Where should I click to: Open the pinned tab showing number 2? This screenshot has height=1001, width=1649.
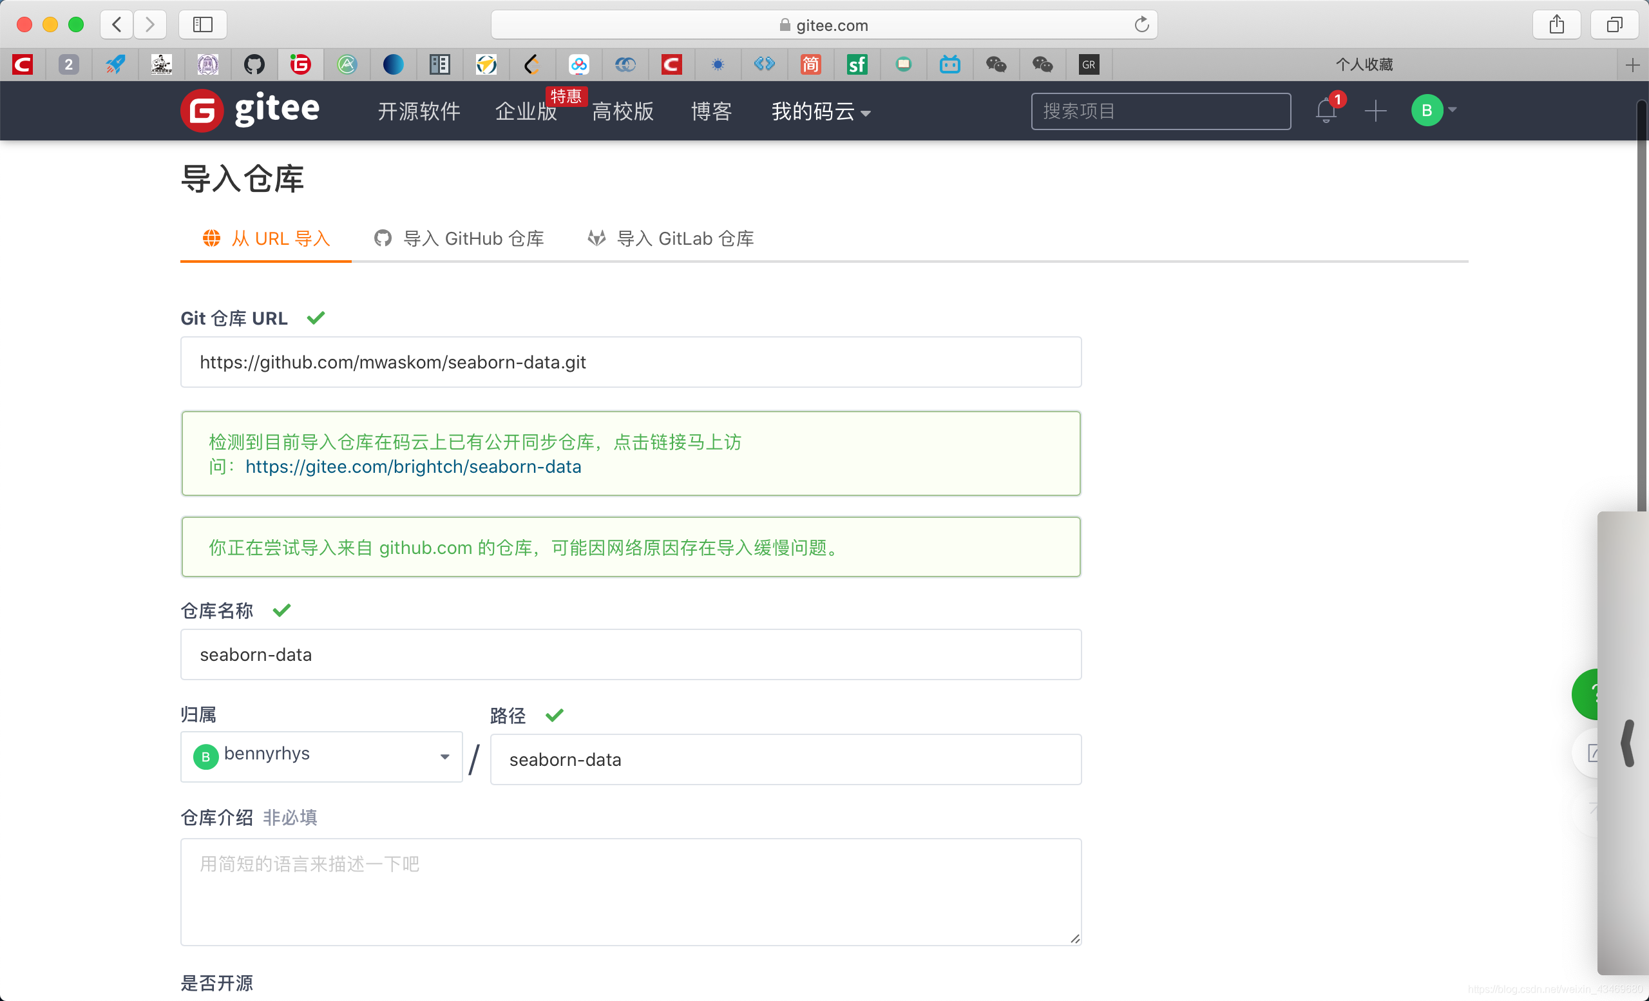click(x=68, y=64)
